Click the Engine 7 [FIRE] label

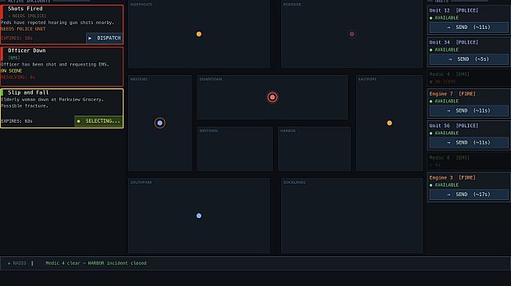(452, 94)
